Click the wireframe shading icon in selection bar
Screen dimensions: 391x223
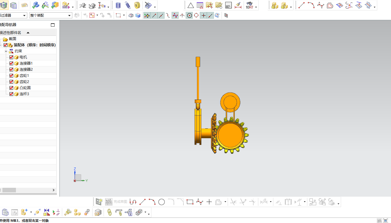pos(131,15)
